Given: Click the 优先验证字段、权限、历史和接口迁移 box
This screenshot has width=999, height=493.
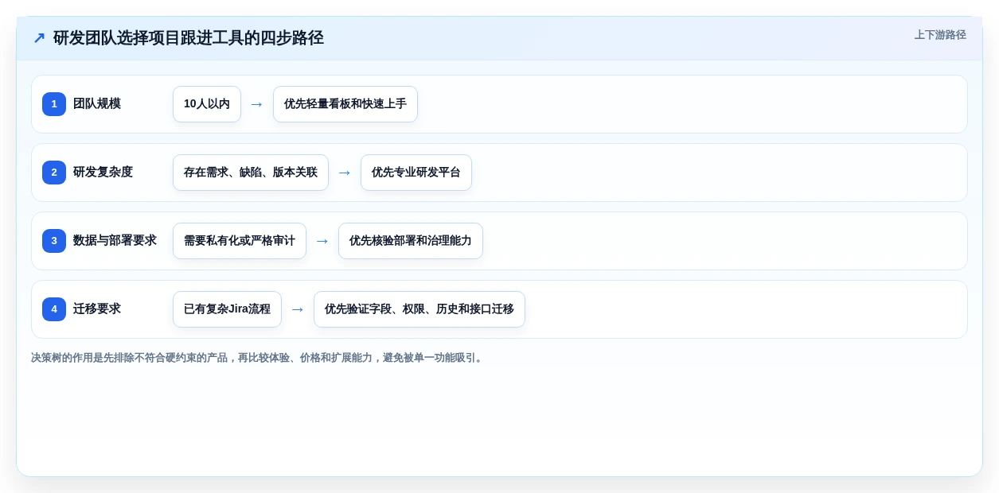Looking at the screenshot, I should pos(420,309).
